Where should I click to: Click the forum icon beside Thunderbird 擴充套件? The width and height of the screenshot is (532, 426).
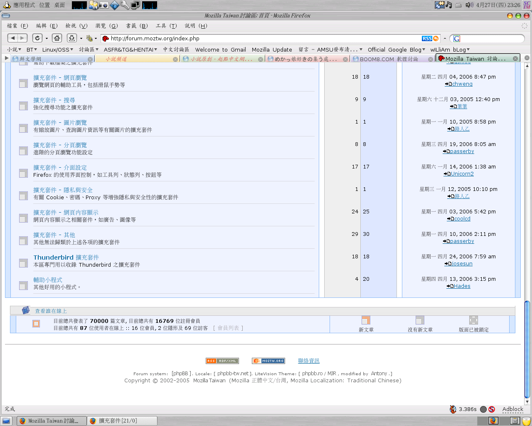coord(23,263)
